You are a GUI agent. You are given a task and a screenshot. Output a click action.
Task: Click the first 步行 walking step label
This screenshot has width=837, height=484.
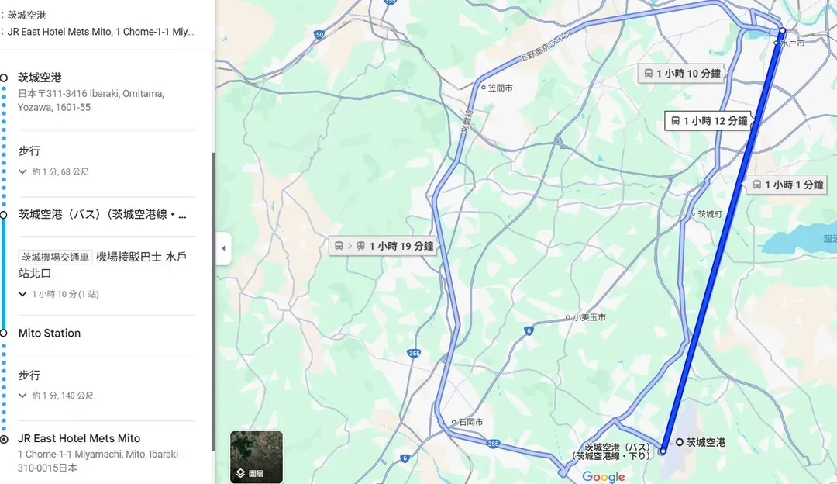29,150
